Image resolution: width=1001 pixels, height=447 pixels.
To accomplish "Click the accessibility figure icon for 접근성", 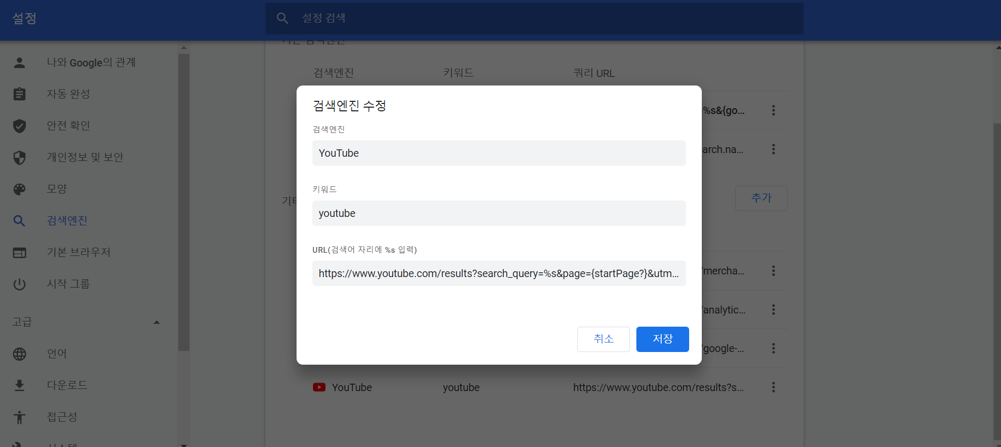I will click(x=20, y=417).
